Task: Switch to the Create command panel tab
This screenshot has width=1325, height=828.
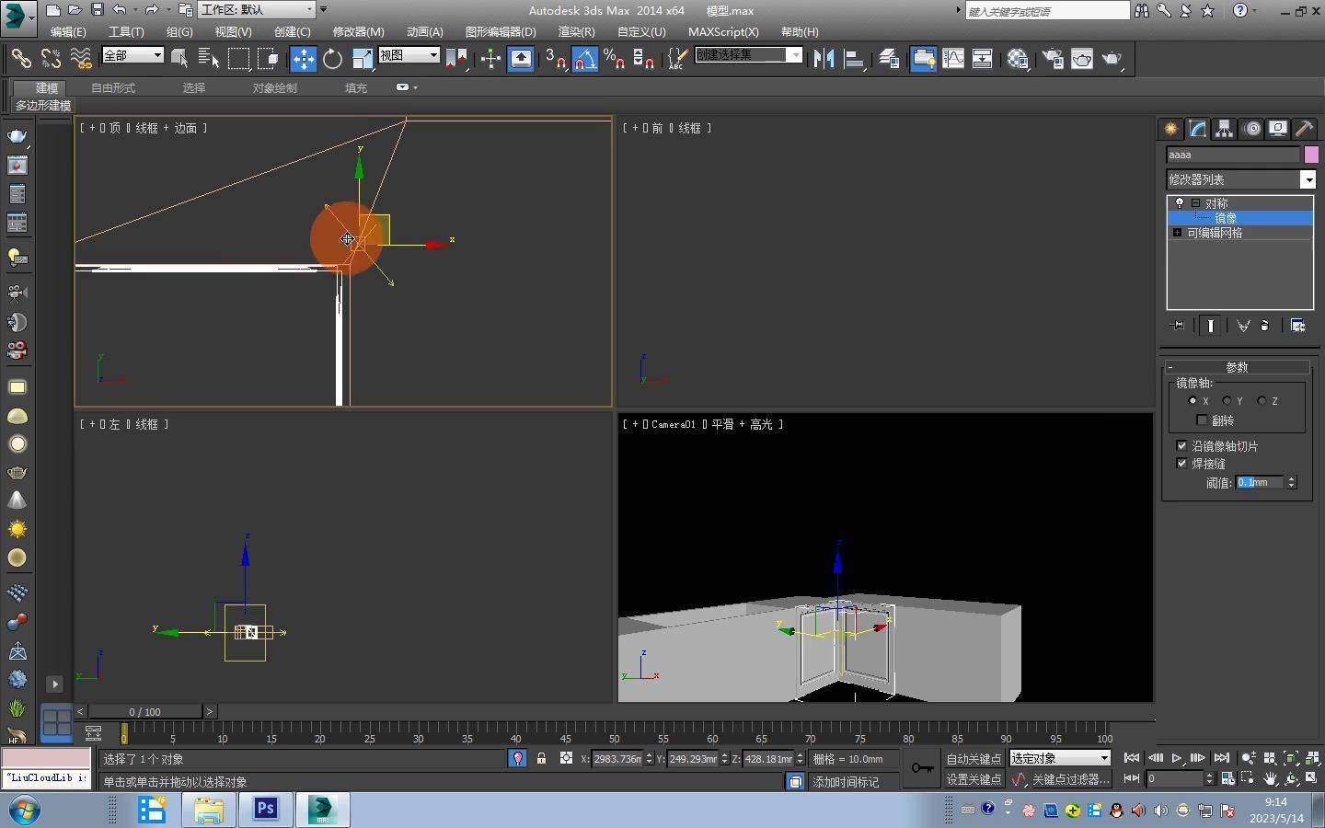Action: tap(1170, 129)
